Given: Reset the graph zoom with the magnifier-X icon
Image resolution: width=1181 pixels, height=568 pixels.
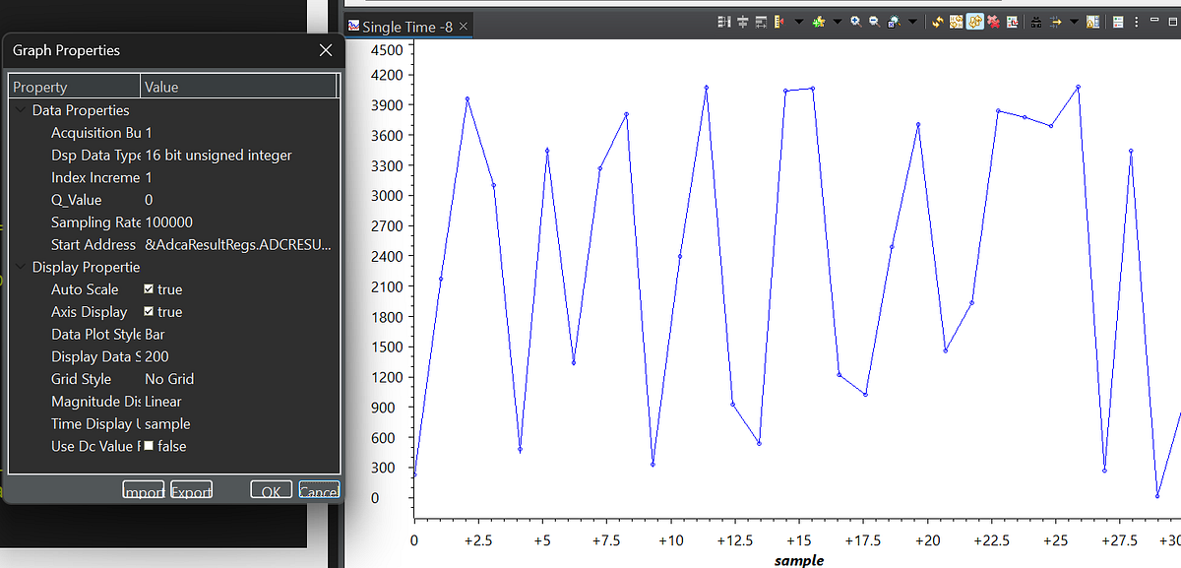Looking at the screenshot, I should [x=894, y=22].
